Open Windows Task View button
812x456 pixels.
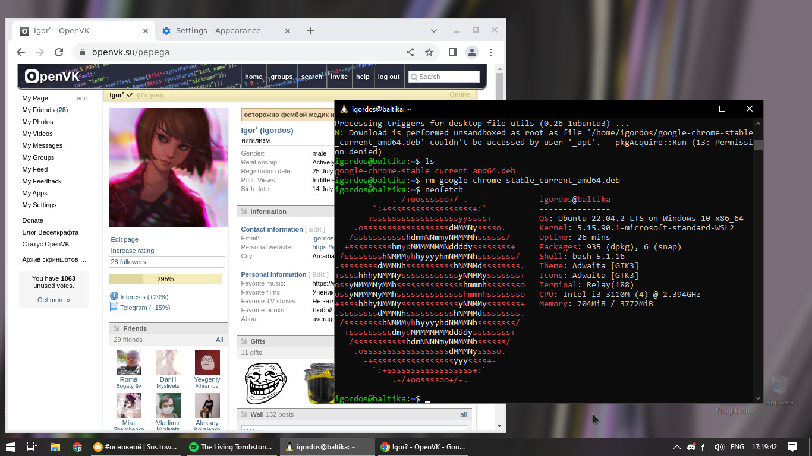point(32,447)
